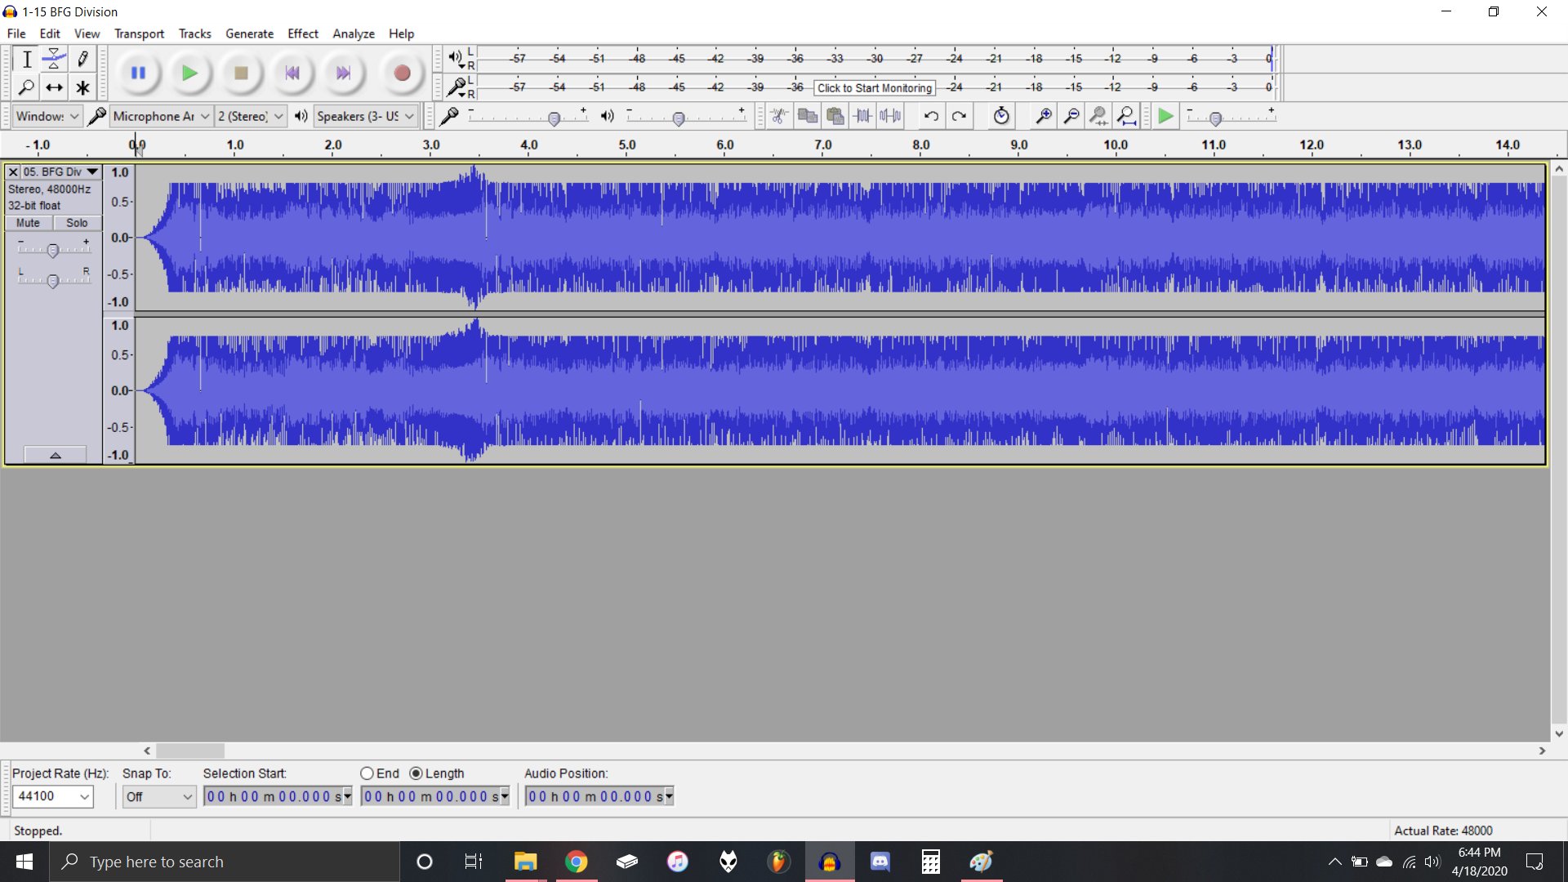This screenshot has height=882, width=1568.
Task: Click the Stop button to halt playback
Action: (x=241, y=73)
